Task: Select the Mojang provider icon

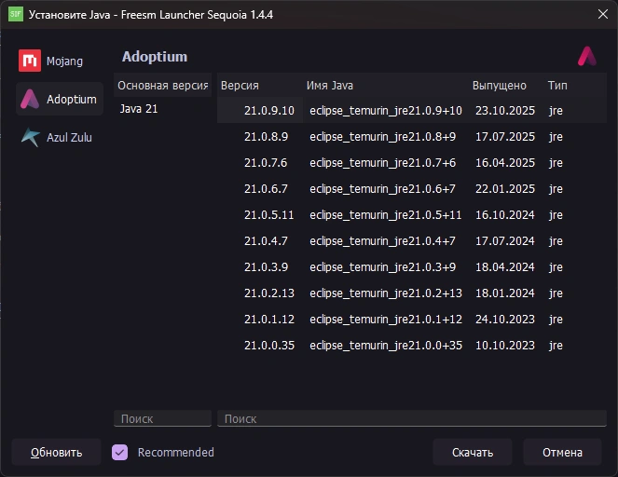Action: (x=30, y=61)
